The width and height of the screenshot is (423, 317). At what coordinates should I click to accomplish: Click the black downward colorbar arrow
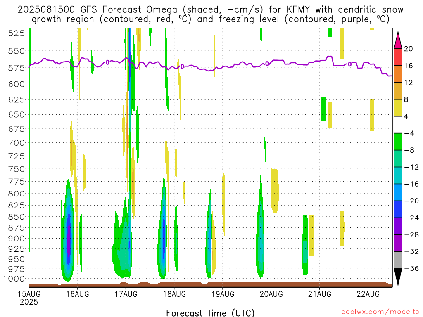pyautogui.click(x=398, y=277)
